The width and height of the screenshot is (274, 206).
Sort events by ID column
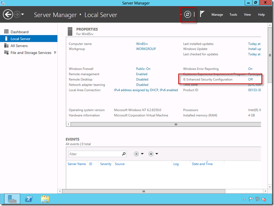pos(91,164)
